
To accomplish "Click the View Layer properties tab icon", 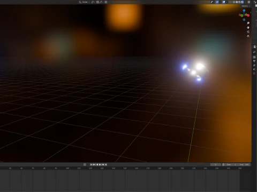I will coord(254,61).
